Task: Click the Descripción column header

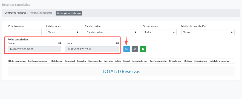Action: click(x=200, y=61)
